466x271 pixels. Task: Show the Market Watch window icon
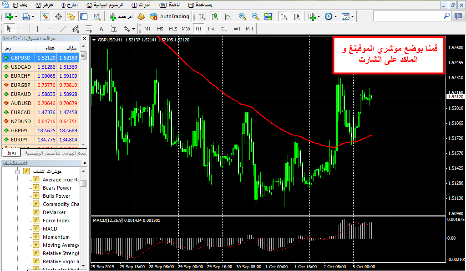(45, 17)
